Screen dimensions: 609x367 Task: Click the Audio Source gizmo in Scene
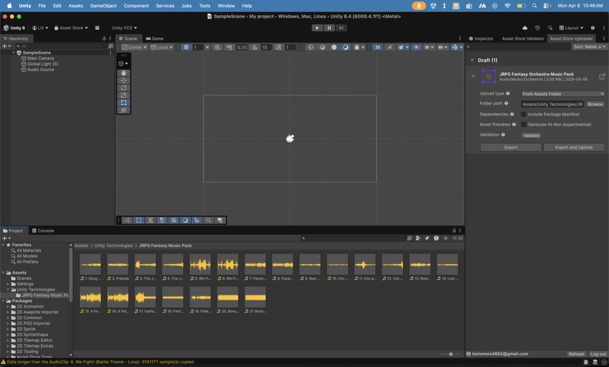[290, 138]
